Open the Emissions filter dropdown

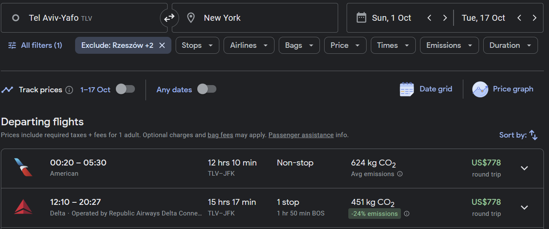[x=449, y=45]
